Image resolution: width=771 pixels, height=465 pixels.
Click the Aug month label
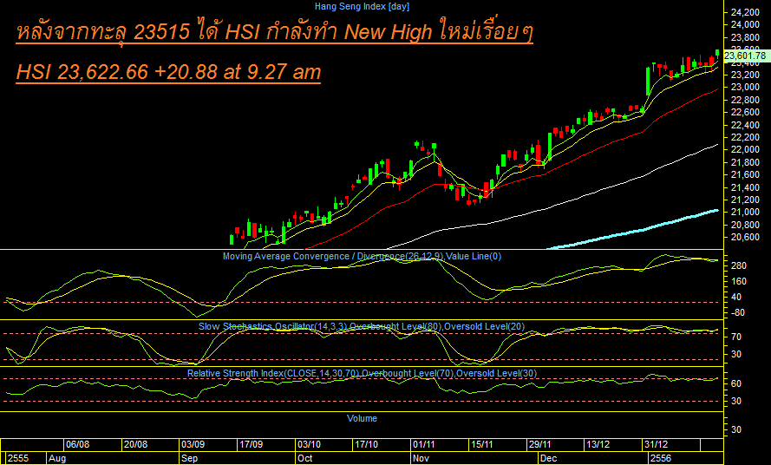pos(57,458)
